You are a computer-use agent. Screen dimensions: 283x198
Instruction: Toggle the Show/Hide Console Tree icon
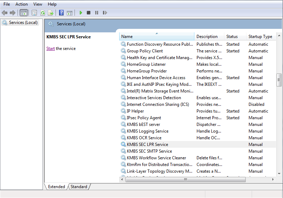point(24,13)
